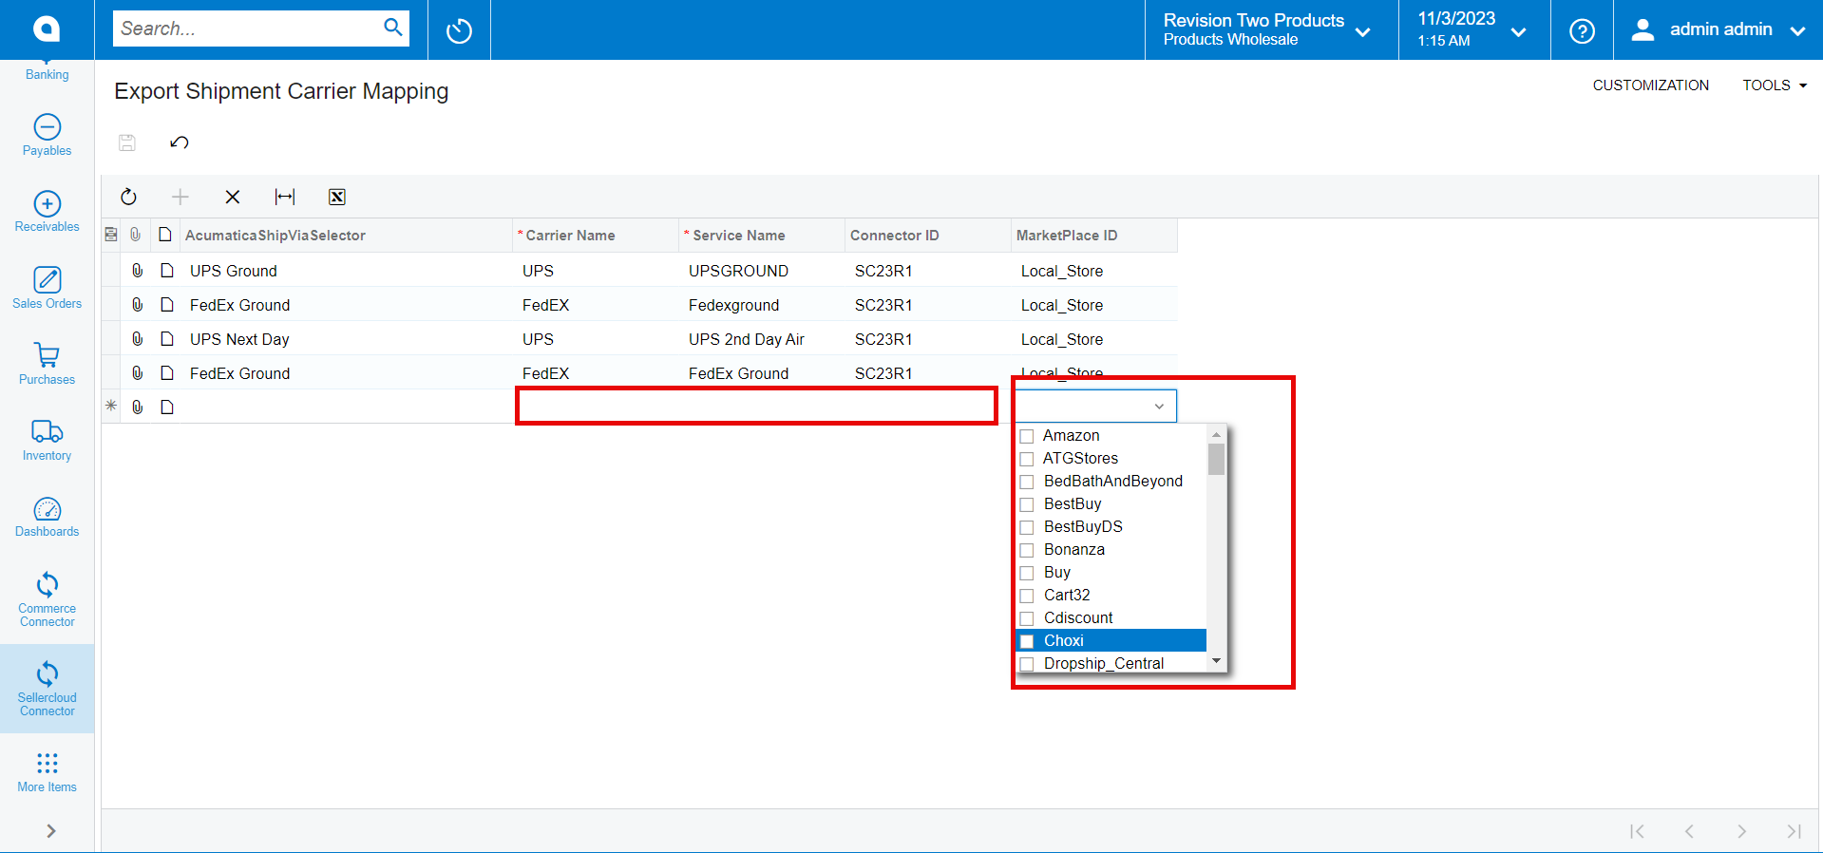Open the MarketPlace ID dropdown in the new row

click(x=1159, y=407)
